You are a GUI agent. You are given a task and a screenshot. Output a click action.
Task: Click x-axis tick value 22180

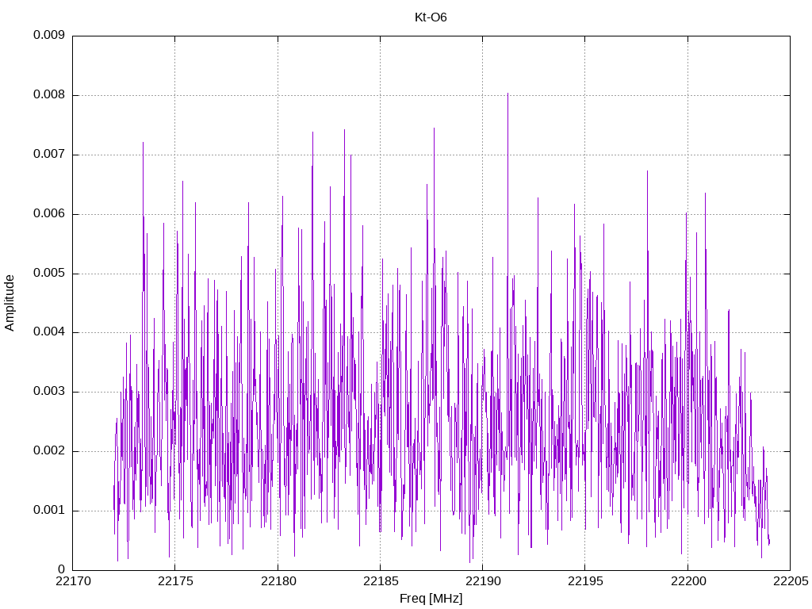278,581
